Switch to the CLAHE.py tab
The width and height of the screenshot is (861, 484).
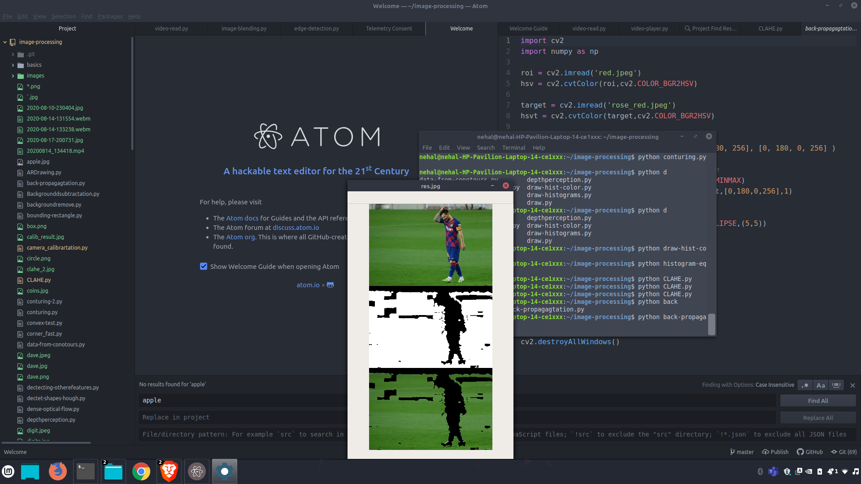pyautogui.click(x=770, y=29)
